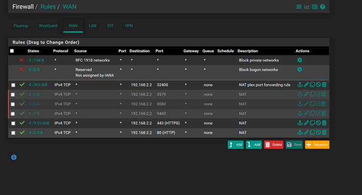Edit the 443 (HTTPS) rule
The image size is (362, 195).
306,123
